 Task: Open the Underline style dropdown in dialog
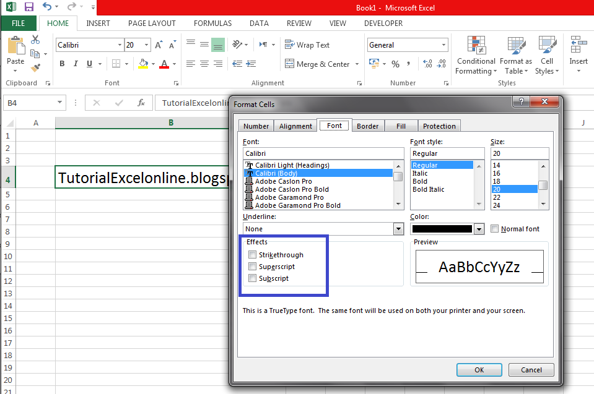coord(398,229)
